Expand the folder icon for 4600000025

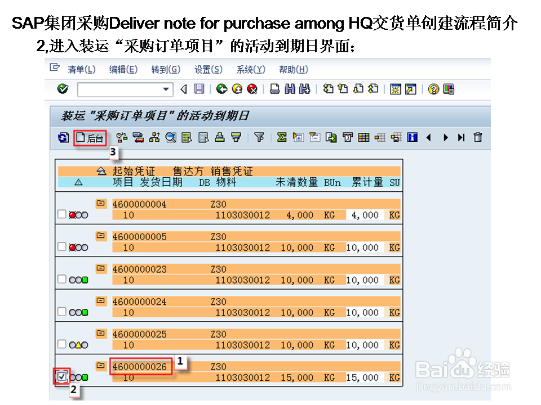pyautogui.click(x=101, y=333)
